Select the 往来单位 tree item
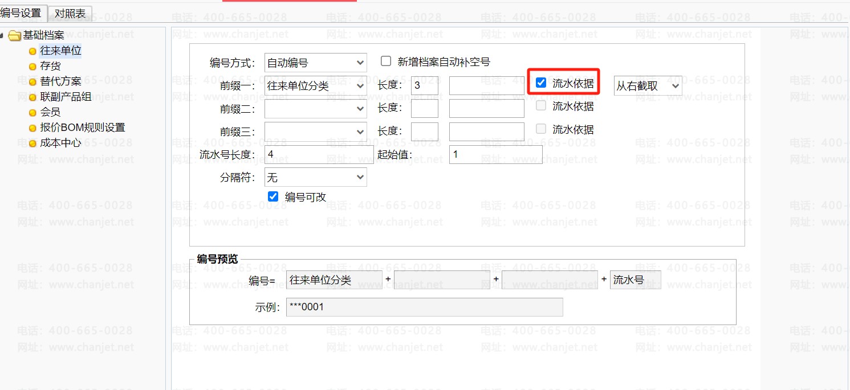Viewport: 850px width, 390px height. (x=60, y=51)
